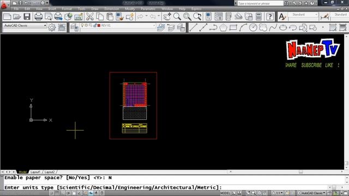Screen dimensions: 349x196
Task: Select the Arc draw tool
Action: tap(243, 28)
